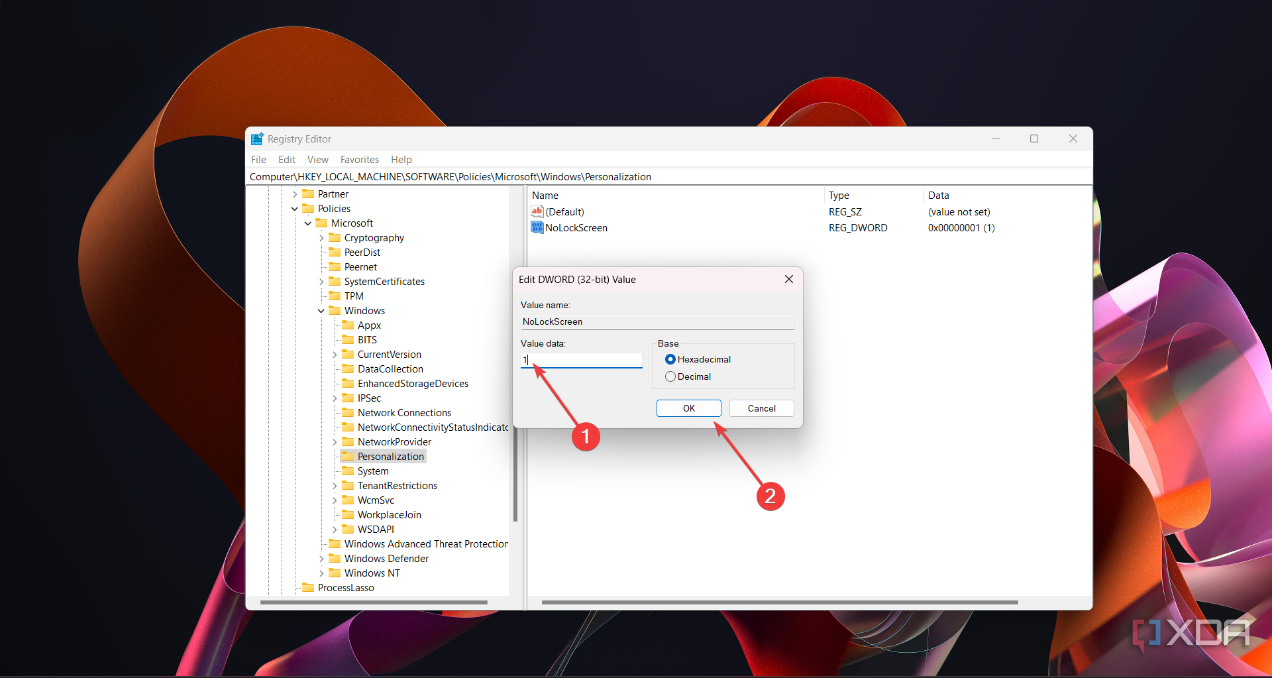This screenshot has width=1272, height=678.
Task: Click the Personalization folder icon
Action: click(348, 456)
